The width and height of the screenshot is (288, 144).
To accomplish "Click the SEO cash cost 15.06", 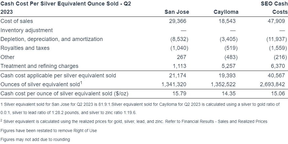I will (x=278, y=94).
